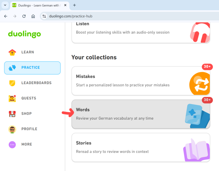219x171 pixels.
Task: Open Leaderboards via the shield icon
Action: point(12,83)
